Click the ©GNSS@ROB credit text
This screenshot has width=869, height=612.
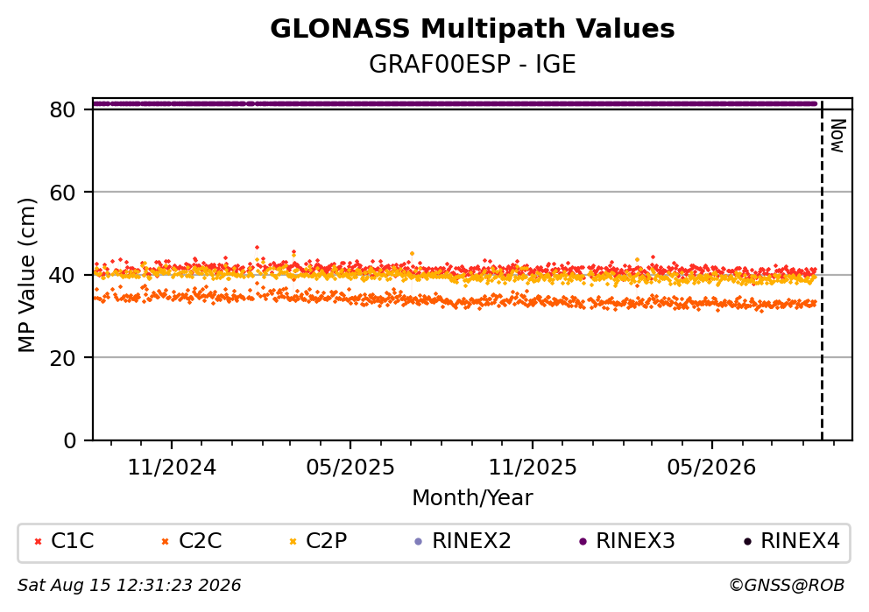pos(787,586)
